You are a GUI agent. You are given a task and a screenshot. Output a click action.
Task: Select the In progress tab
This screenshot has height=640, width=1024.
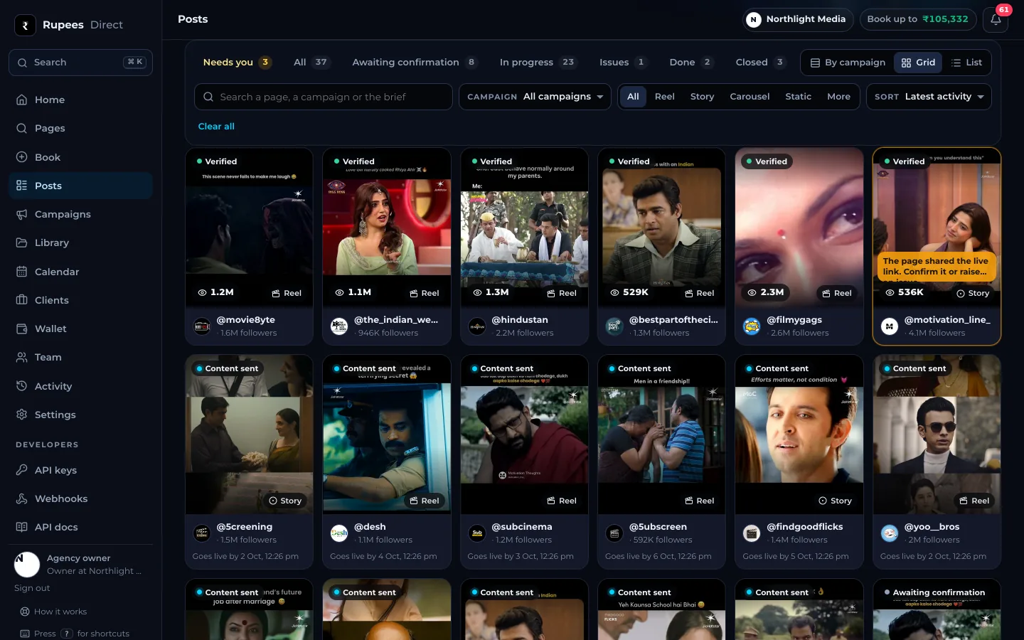tap(538, 63)
